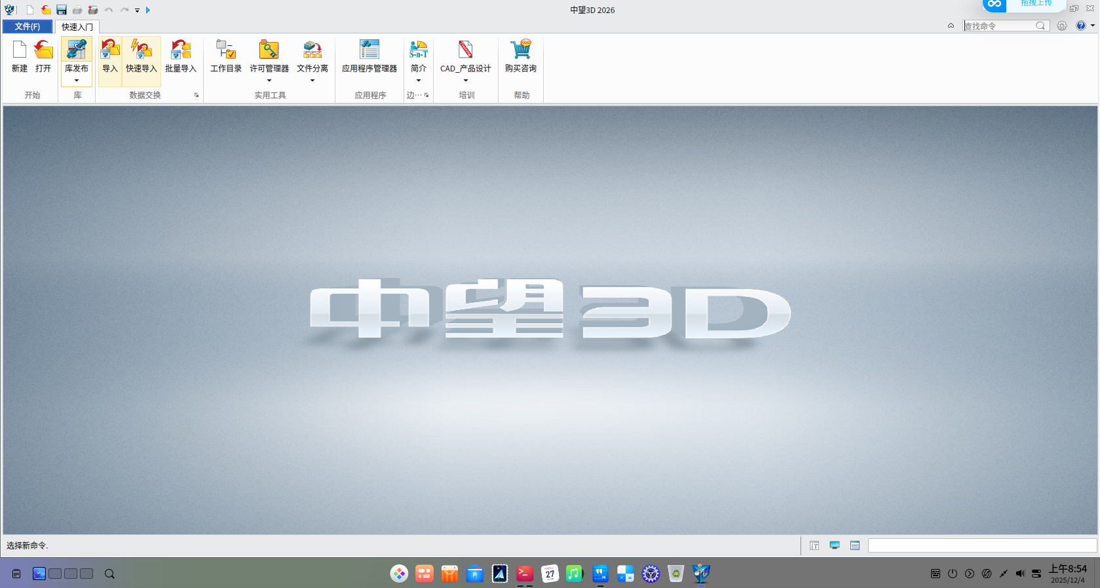Viewport: 1100px width, 588px height.
Task: Collapse the ribbon with the up chevron
Action: (x=951, y=26)
